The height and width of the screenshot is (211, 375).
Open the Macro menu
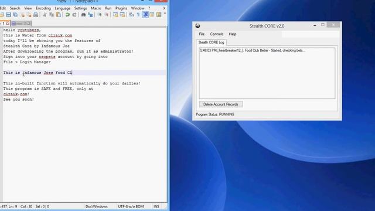[x=96, y=8]
